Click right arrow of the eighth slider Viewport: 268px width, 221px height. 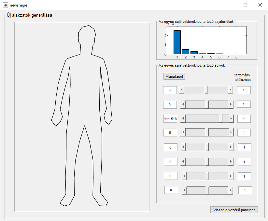click(x=232, y=190)
